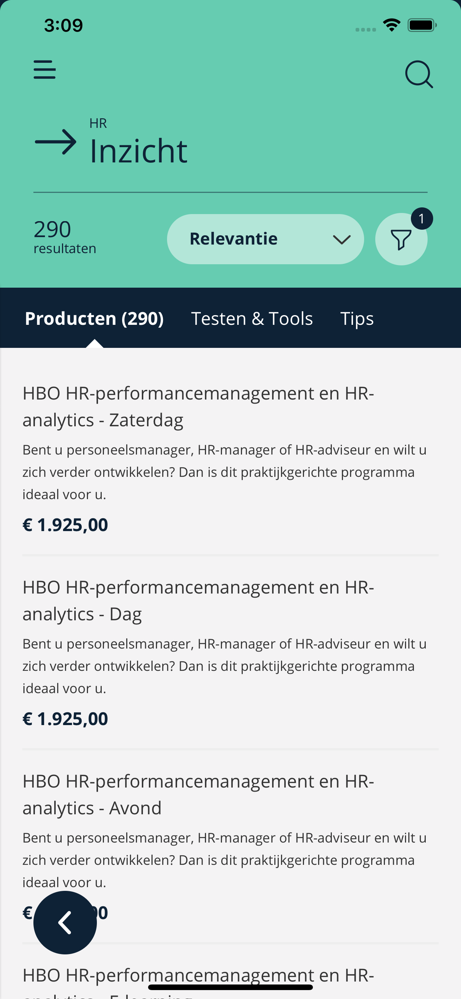The width and height of the screenshot is (461, 999).
Task: Open HBO HR-performancemanagement Dag product
Action: click(198, 600)
